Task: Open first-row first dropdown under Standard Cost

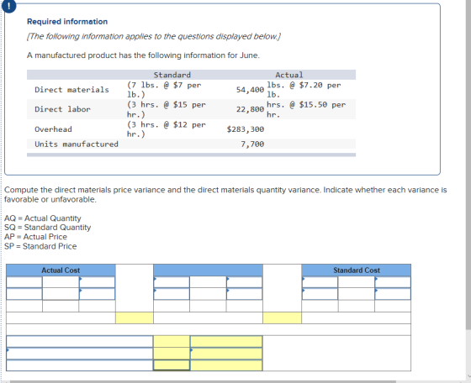Action: [320, 282]
